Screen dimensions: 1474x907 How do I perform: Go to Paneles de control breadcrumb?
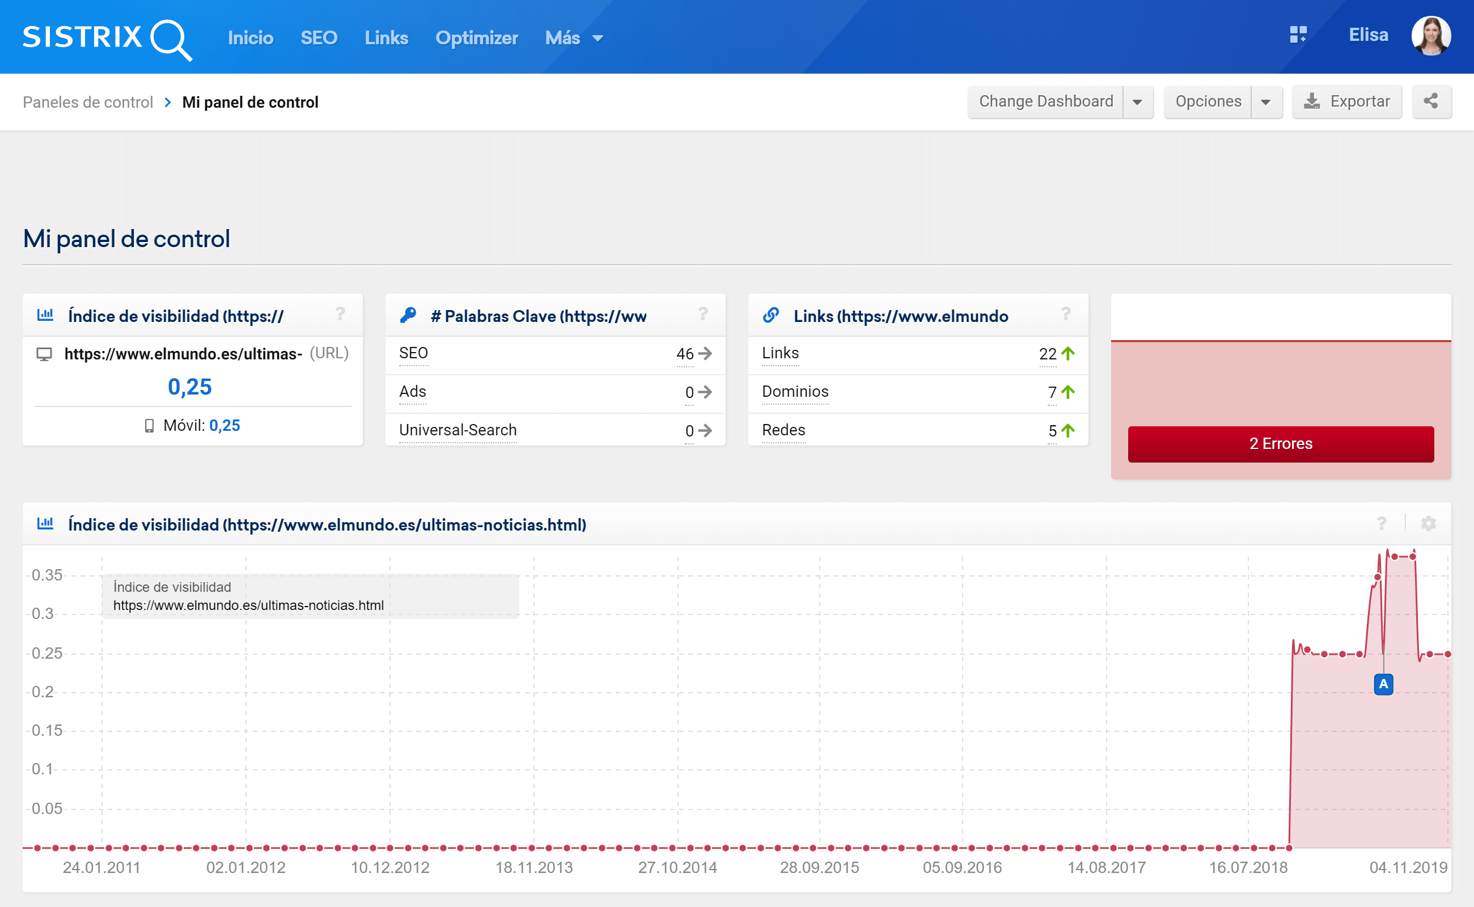(x=88, y=103)
